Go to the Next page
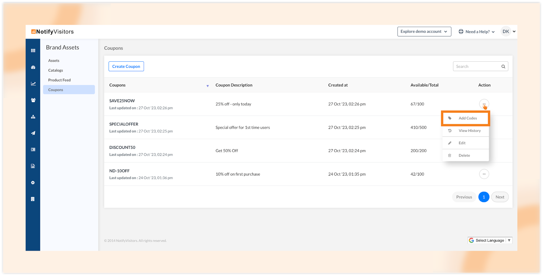Image resolution: width=543 pixels, height=276 pixels. [x=500, y=197]
